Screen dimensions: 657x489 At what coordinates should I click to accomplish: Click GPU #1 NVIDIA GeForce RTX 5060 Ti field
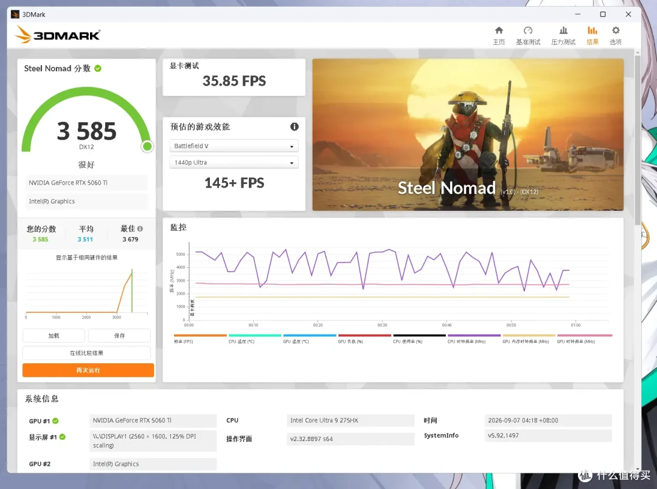(x=153, y=420)
